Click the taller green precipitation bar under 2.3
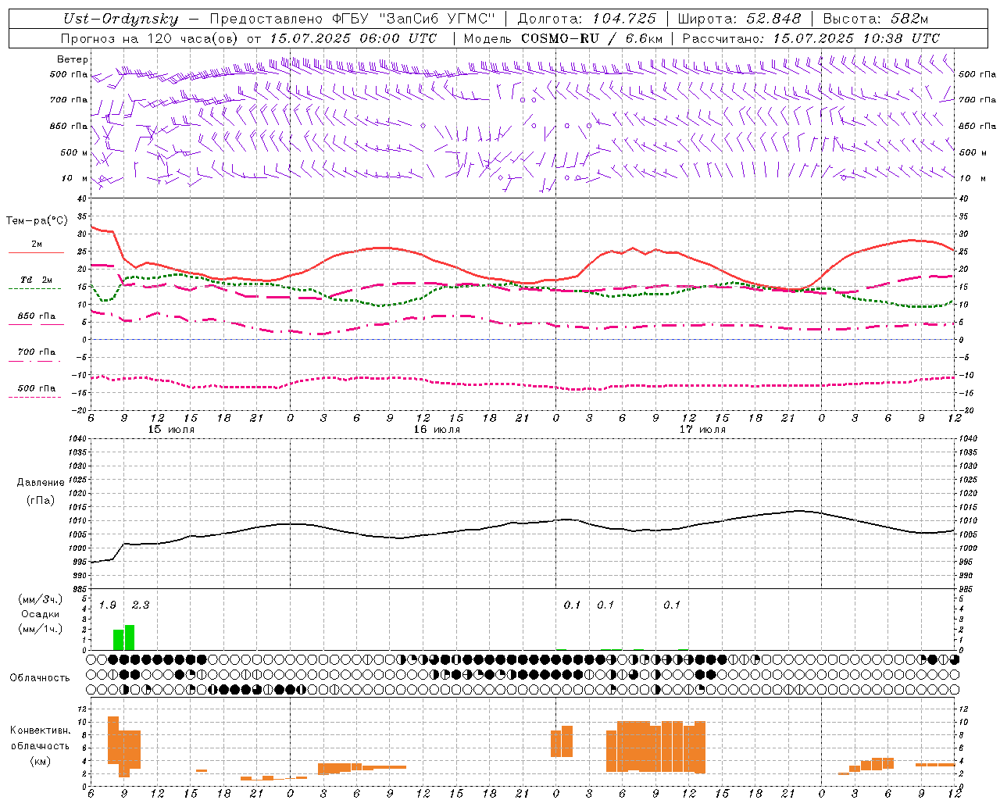This screenshot has height=800, width=1000. pos(130,637)
